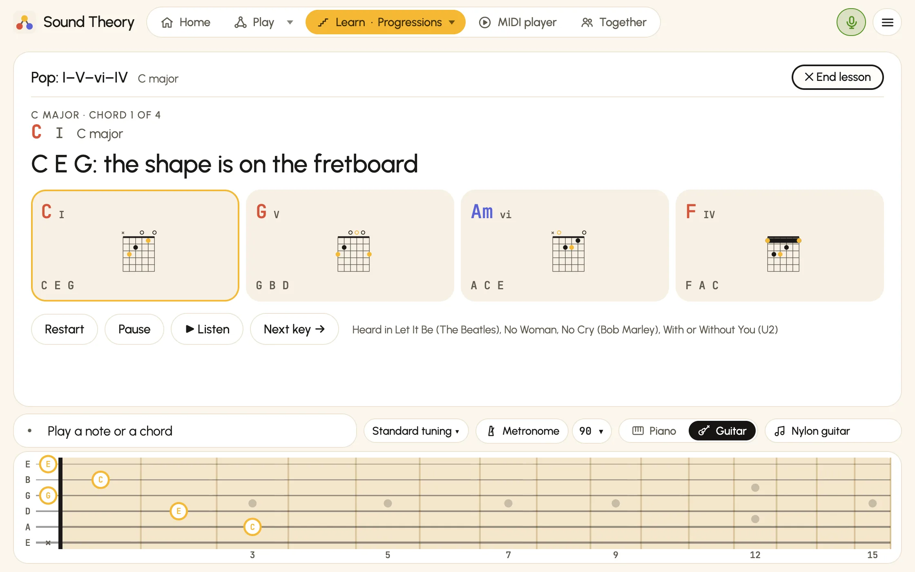This screenshot has width=915, height=572.
Task: Select the G V chord card
Action: tap(350, 246)
